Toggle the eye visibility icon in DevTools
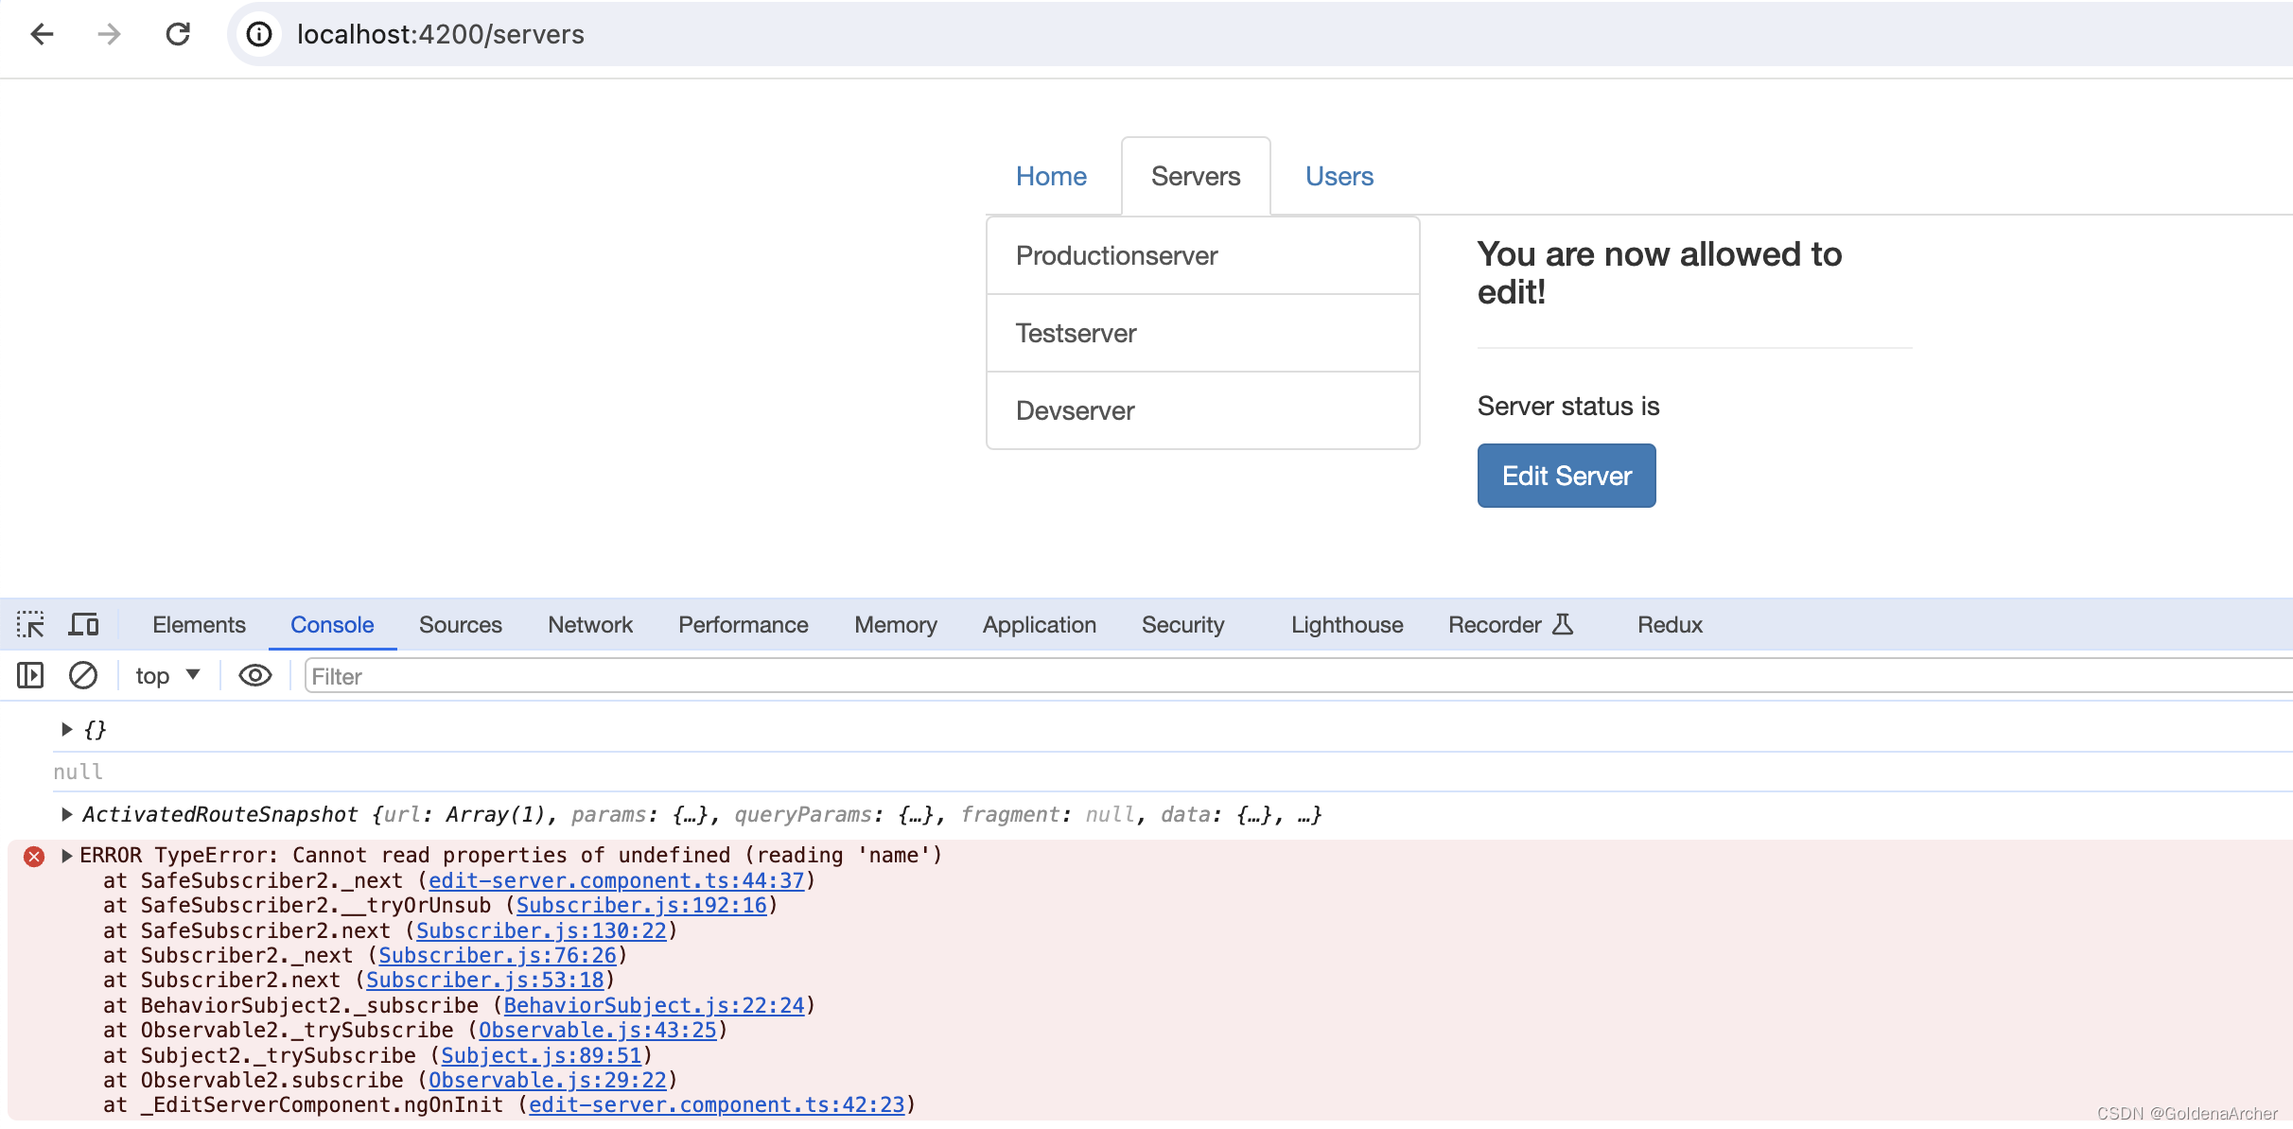This screenshot has height=1129, width=2293. coord(253,676)
